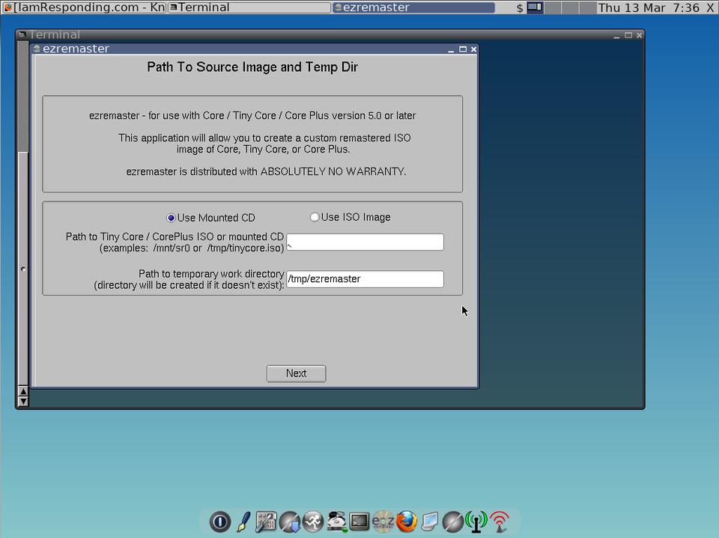Select the Use ISO Image option
Screen dimensions: 719x538
[x=315, y=217]
